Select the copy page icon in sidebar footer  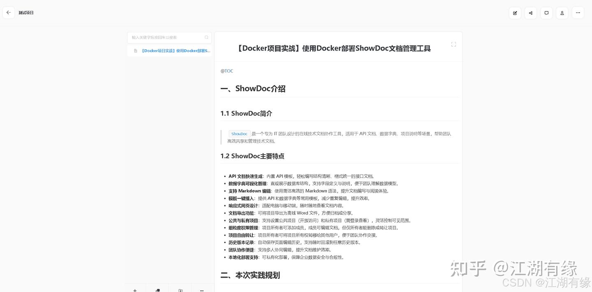tap(158, 291)
